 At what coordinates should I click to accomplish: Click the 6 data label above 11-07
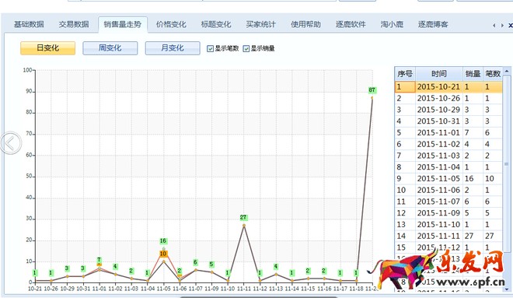(195, 262)
